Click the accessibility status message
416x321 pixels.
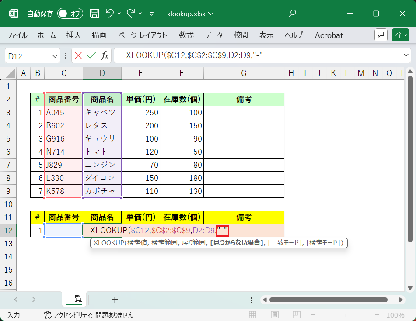(89, 315)
